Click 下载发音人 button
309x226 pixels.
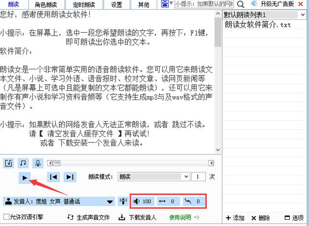pyautogui.click(x=137, y=217)
